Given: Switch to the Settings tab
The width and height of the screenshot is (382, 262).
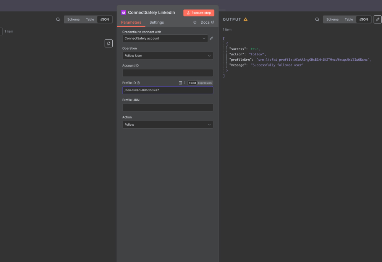Looking at the screenshot, I should pyautogui.click(x=156, y=22).
